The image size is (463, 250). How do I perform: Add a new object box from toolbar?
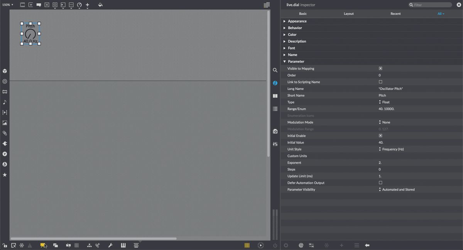coord(22,5)
